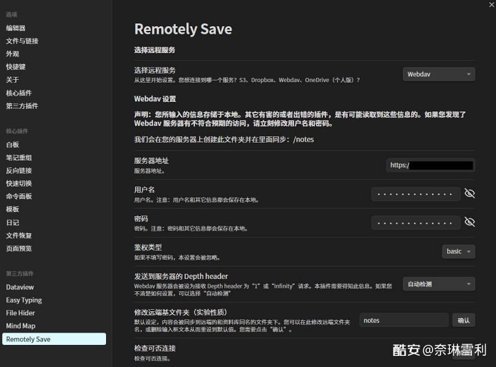The width and height of the screenshot is (496, 367).
Task: Open 模板 plugin settings
Action: 12,209
